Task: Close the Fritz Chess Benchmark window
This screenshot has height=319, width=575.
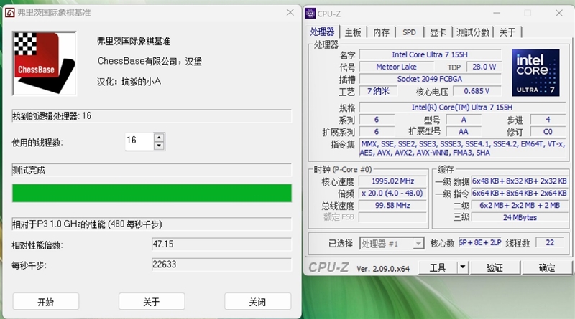Action: point(290,12)
